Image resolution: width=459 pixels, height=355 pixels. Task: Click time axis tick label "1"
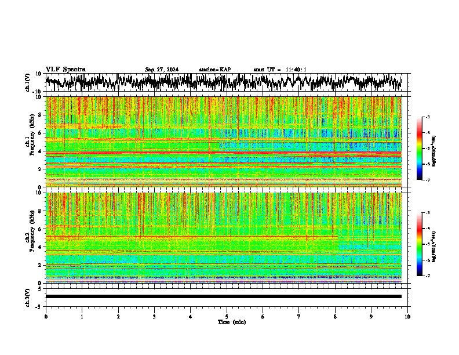[x=82, y=317]
